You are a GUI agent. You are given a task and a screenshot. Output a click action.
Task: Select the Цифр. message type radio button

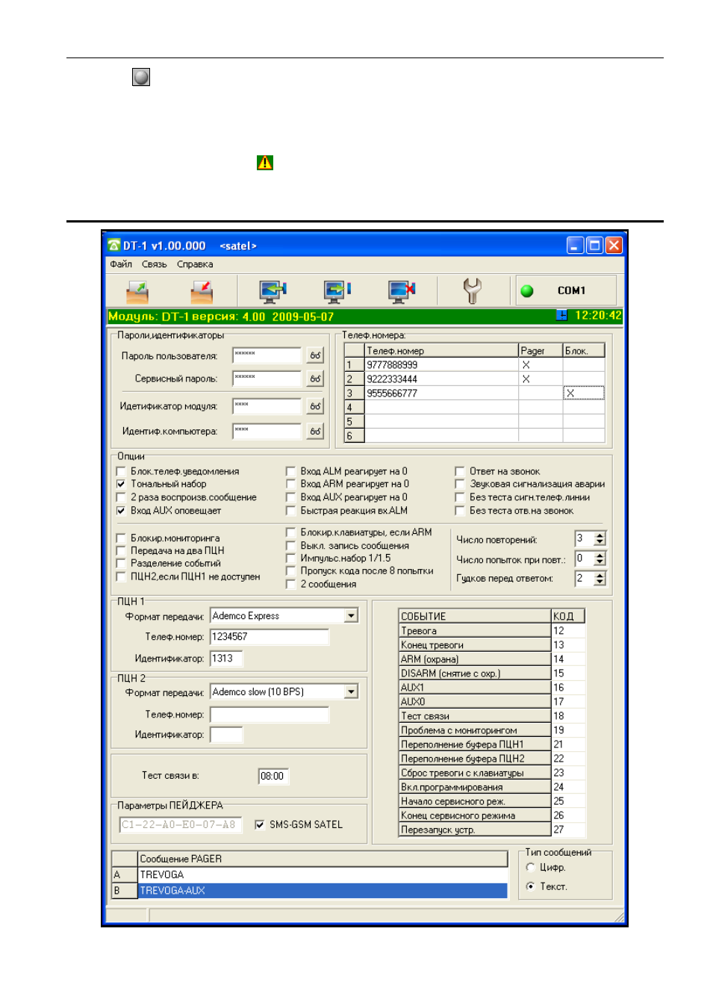tap(531, 867)
